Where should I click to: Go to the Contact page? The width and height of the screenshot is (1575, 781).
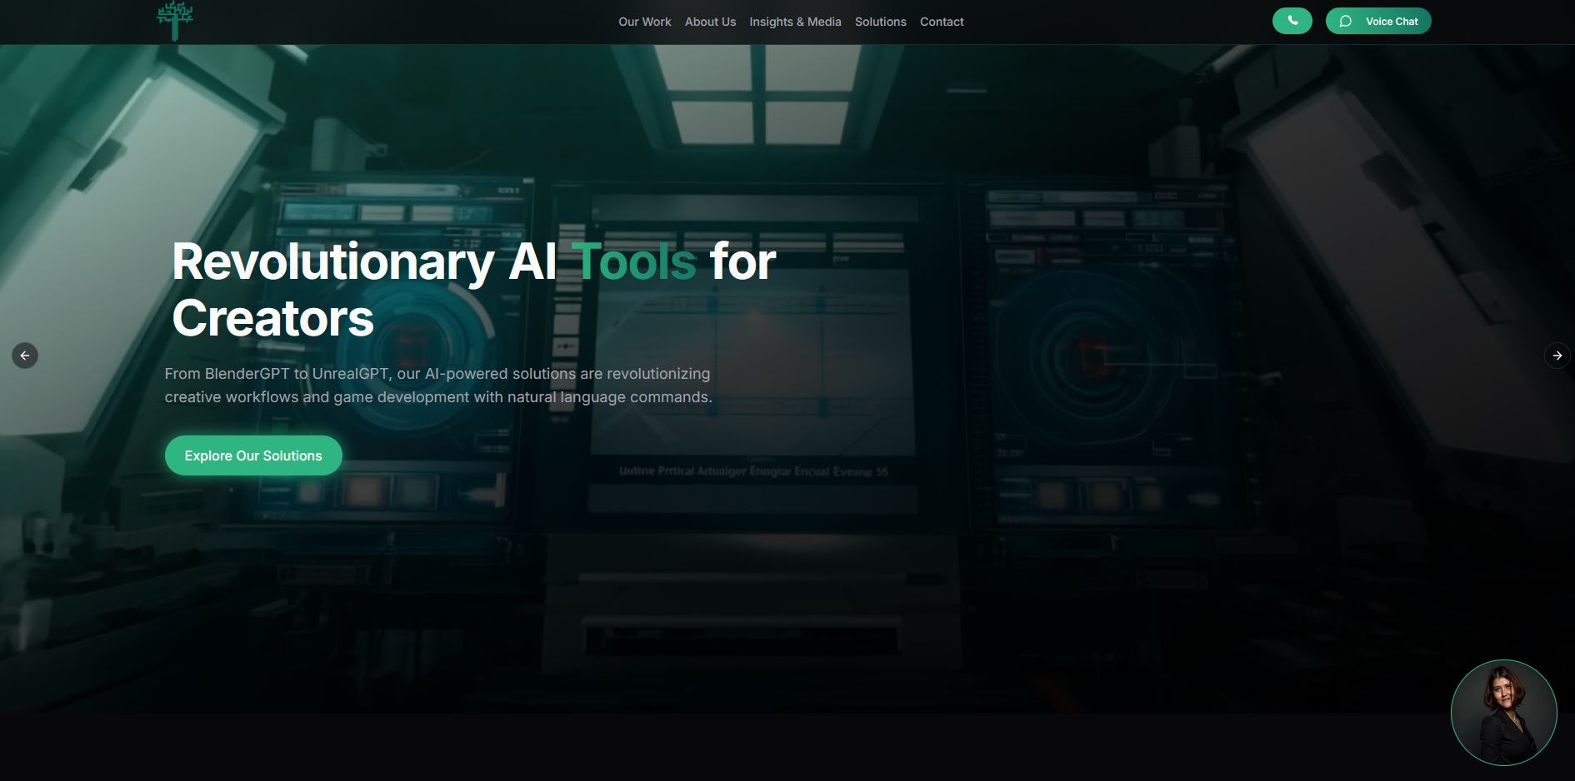[942, 22]
